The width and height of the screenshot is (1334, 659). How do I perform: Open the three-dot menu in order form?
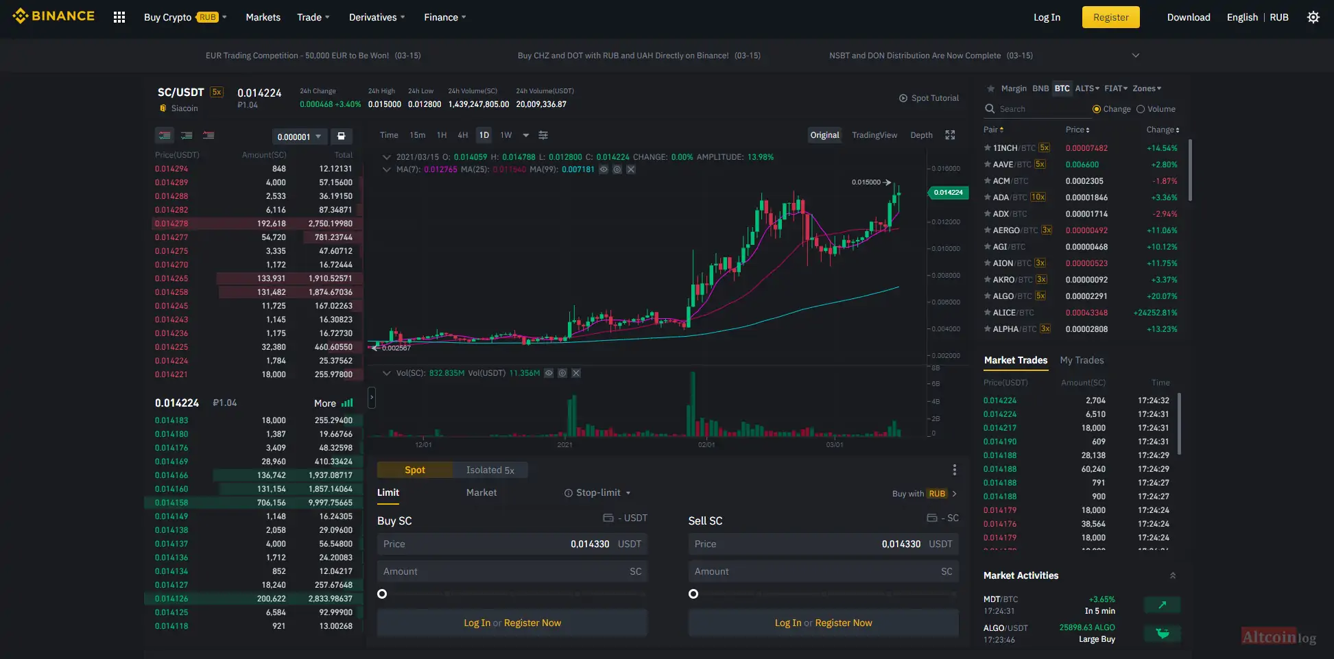point(954,470)
